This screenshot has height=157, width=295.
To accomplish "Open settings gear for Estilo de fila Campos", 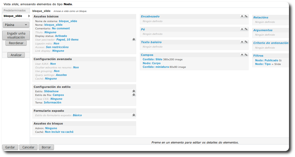I will (x=134, y=95).
